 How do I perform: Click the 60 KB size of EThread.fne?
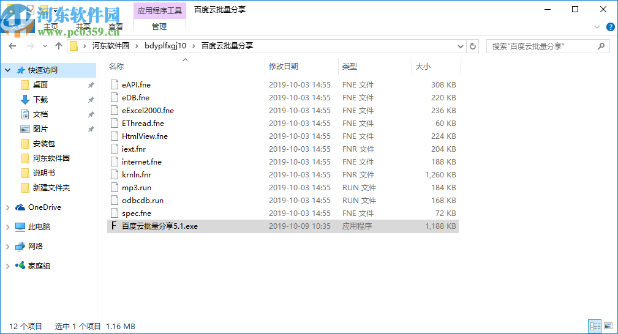coord(445,124)
